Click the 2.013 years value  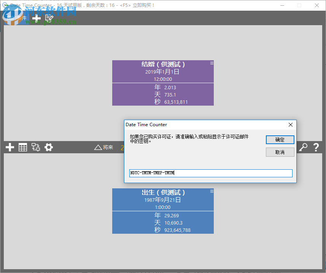(x=170, y=88)
